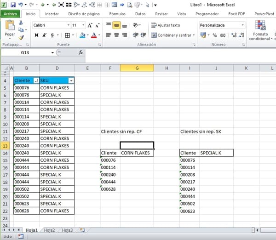The width and height of the screenshot is (276, 240).
Task: Click the insert function fx icon
Action: [x=81, y=53]
